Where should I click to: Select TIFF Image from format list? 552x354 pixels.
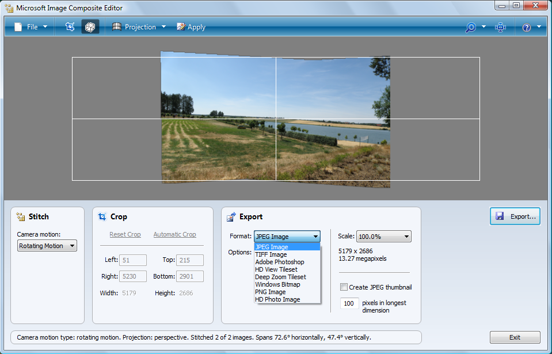click(287, 254)
